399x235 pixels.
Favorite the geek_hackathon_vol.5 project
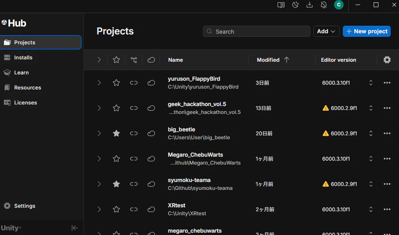[116, 108]
